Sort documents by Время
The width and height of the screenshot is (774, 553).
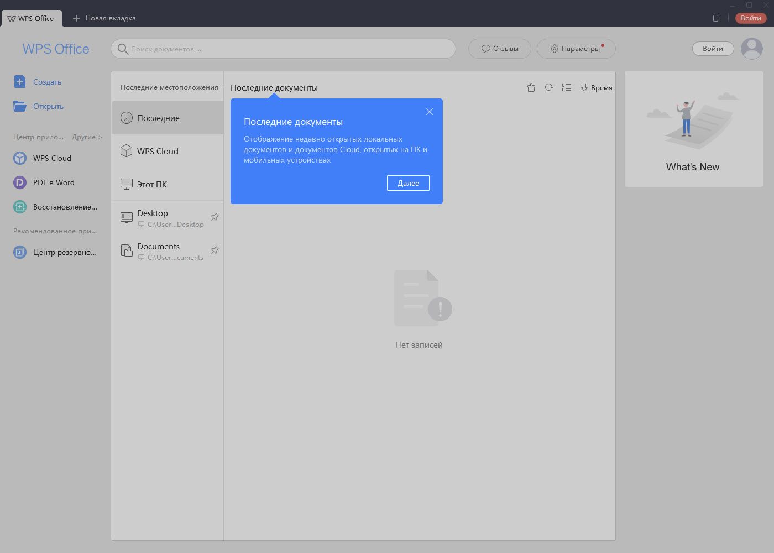(x=597, y=87)
